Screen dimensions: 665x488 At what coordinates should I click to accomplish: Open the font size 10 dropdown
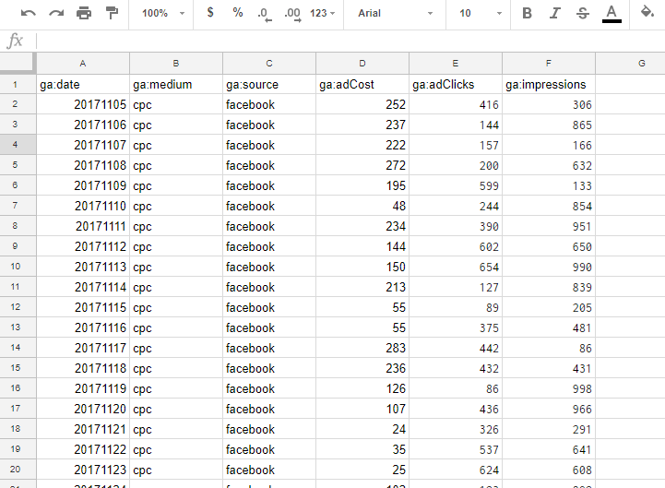481,13
